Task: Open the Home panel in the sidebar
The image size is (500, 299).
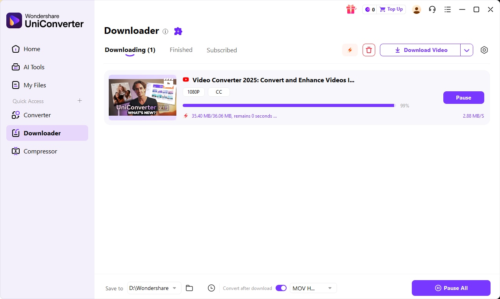Action: click(32, 49)
